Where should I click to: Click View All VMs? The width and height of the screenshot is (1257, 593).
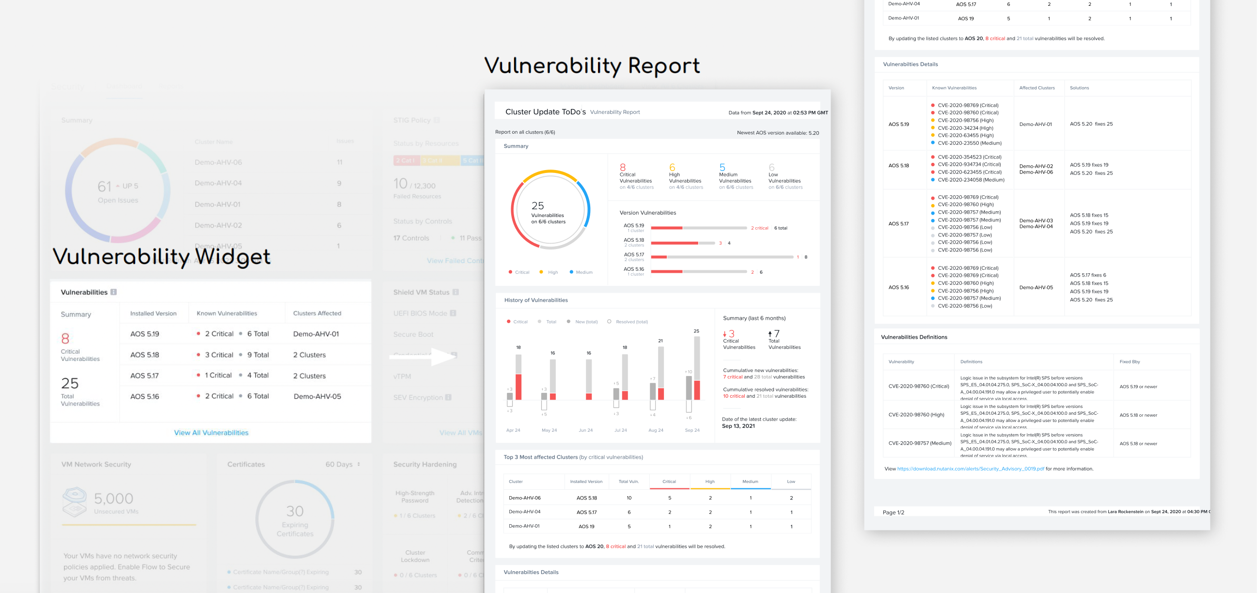(461, 433)
